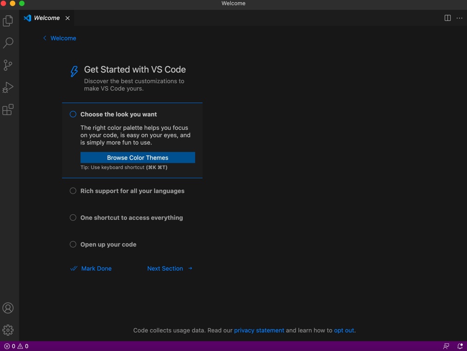Go to Next Section link
Image resolution: width=467 pixels, height=351 pixels.
pyautogui.click(x=165, y=268)
